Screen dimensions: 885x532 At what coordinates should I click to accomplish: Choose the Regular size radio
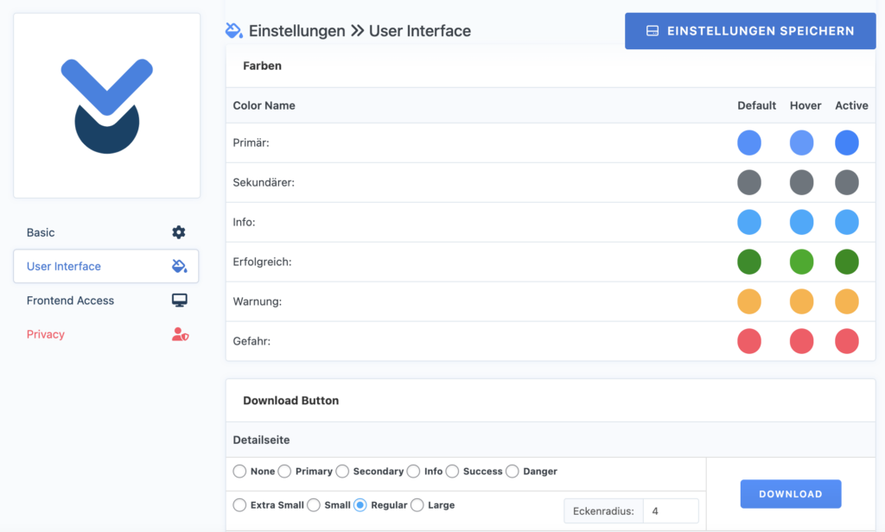click(360, 505)
